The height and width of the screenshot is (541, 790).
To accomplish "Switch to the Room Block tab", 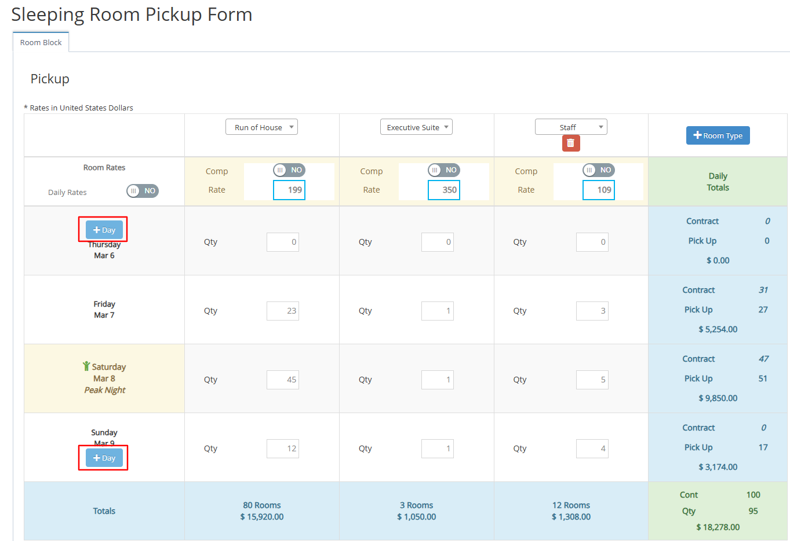I will coord(41,42).
